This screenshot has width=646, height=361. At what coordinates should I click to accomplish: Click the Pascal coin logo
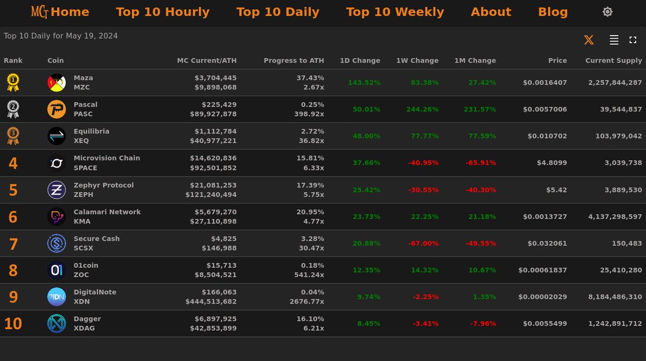[x=57, y=109]
